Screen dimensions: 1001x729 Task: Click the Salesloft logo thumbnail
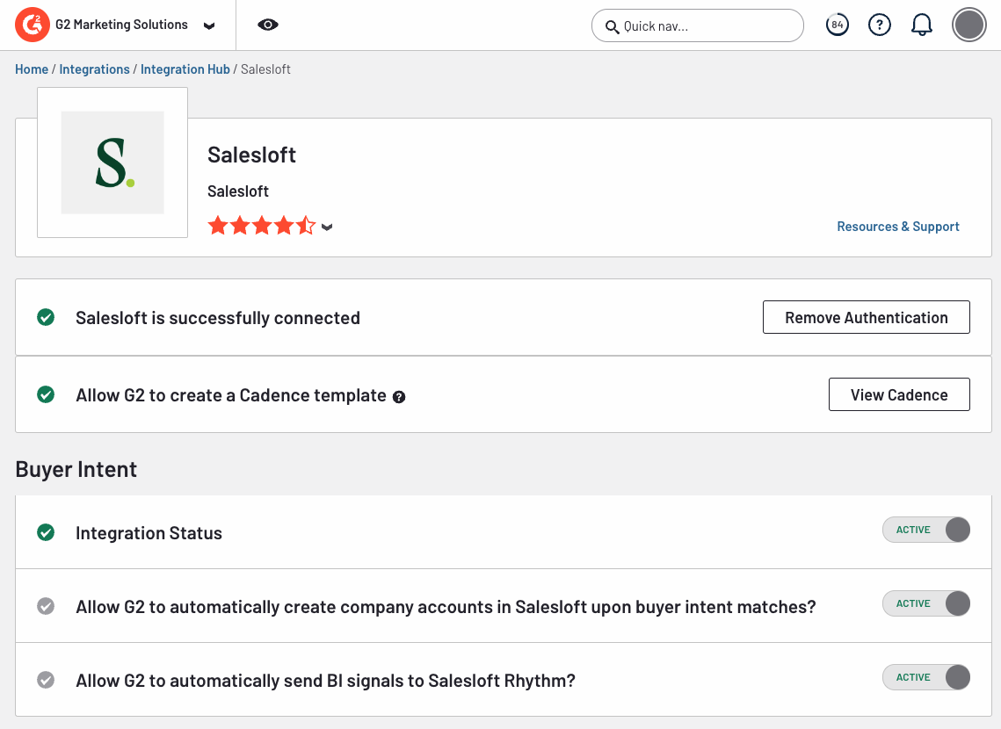pos(112,162)
